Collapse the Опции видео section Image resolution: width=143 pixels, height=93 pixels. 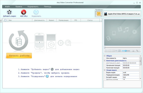point(105,70)
